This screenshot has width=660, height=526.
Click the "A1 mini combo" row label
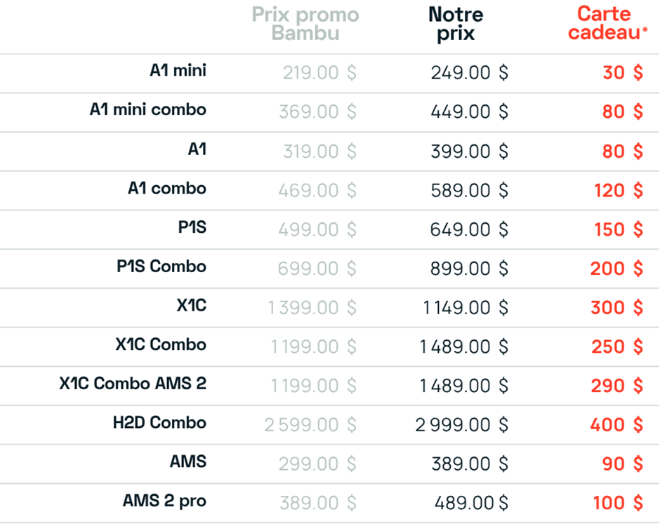147,110
